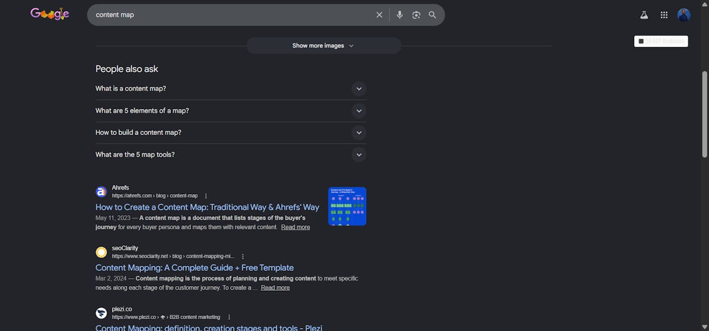Clear the search box text
The height and width of the screenshot is (331, 709).
tap(379, 15)
